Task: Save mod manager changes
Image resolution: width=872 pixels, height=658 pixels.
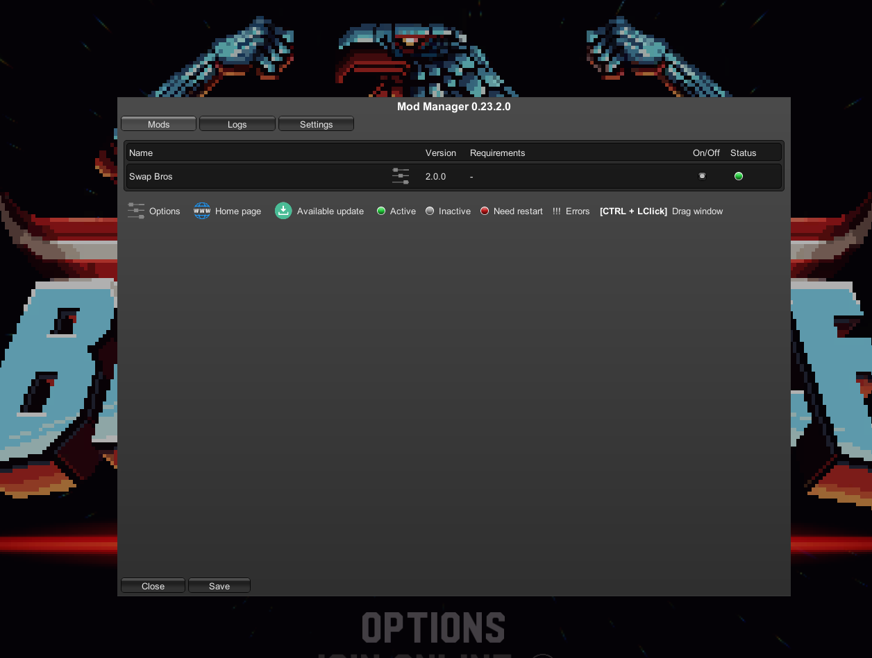Action: point(219,586)
